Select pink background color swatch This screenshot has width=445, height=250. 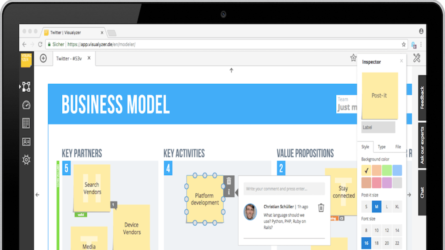coord(376,183)
